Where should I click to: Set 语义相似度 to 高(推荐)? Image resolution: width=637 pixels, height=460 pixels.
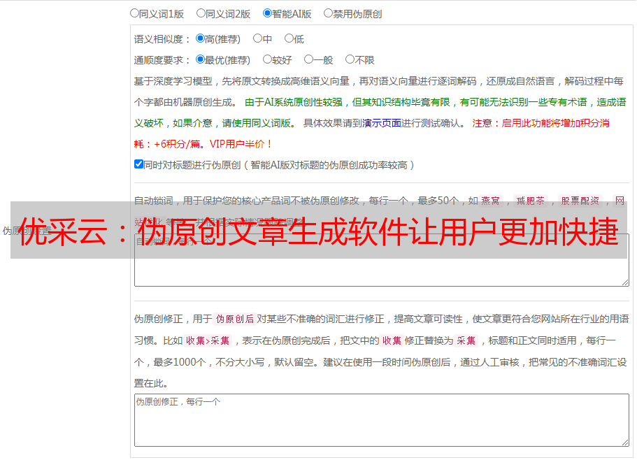[x=200, y=38]
